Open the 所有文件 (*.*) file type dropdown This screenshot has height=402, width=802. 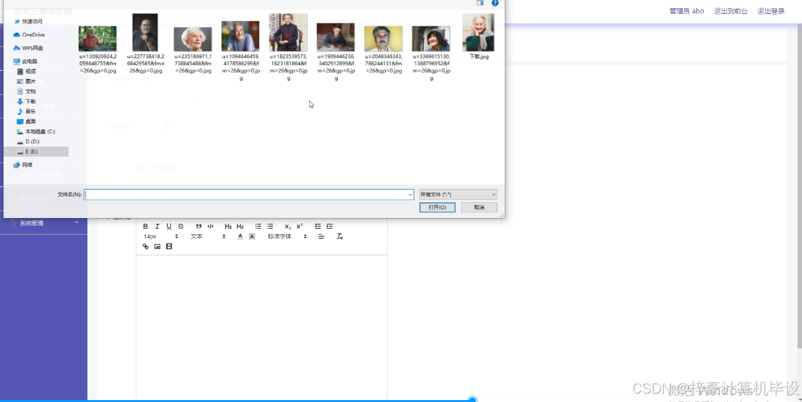(x=458, y=195)
